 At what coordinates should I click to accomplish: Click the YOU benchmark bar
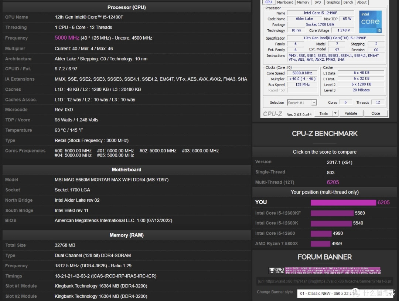click(343, 203)
